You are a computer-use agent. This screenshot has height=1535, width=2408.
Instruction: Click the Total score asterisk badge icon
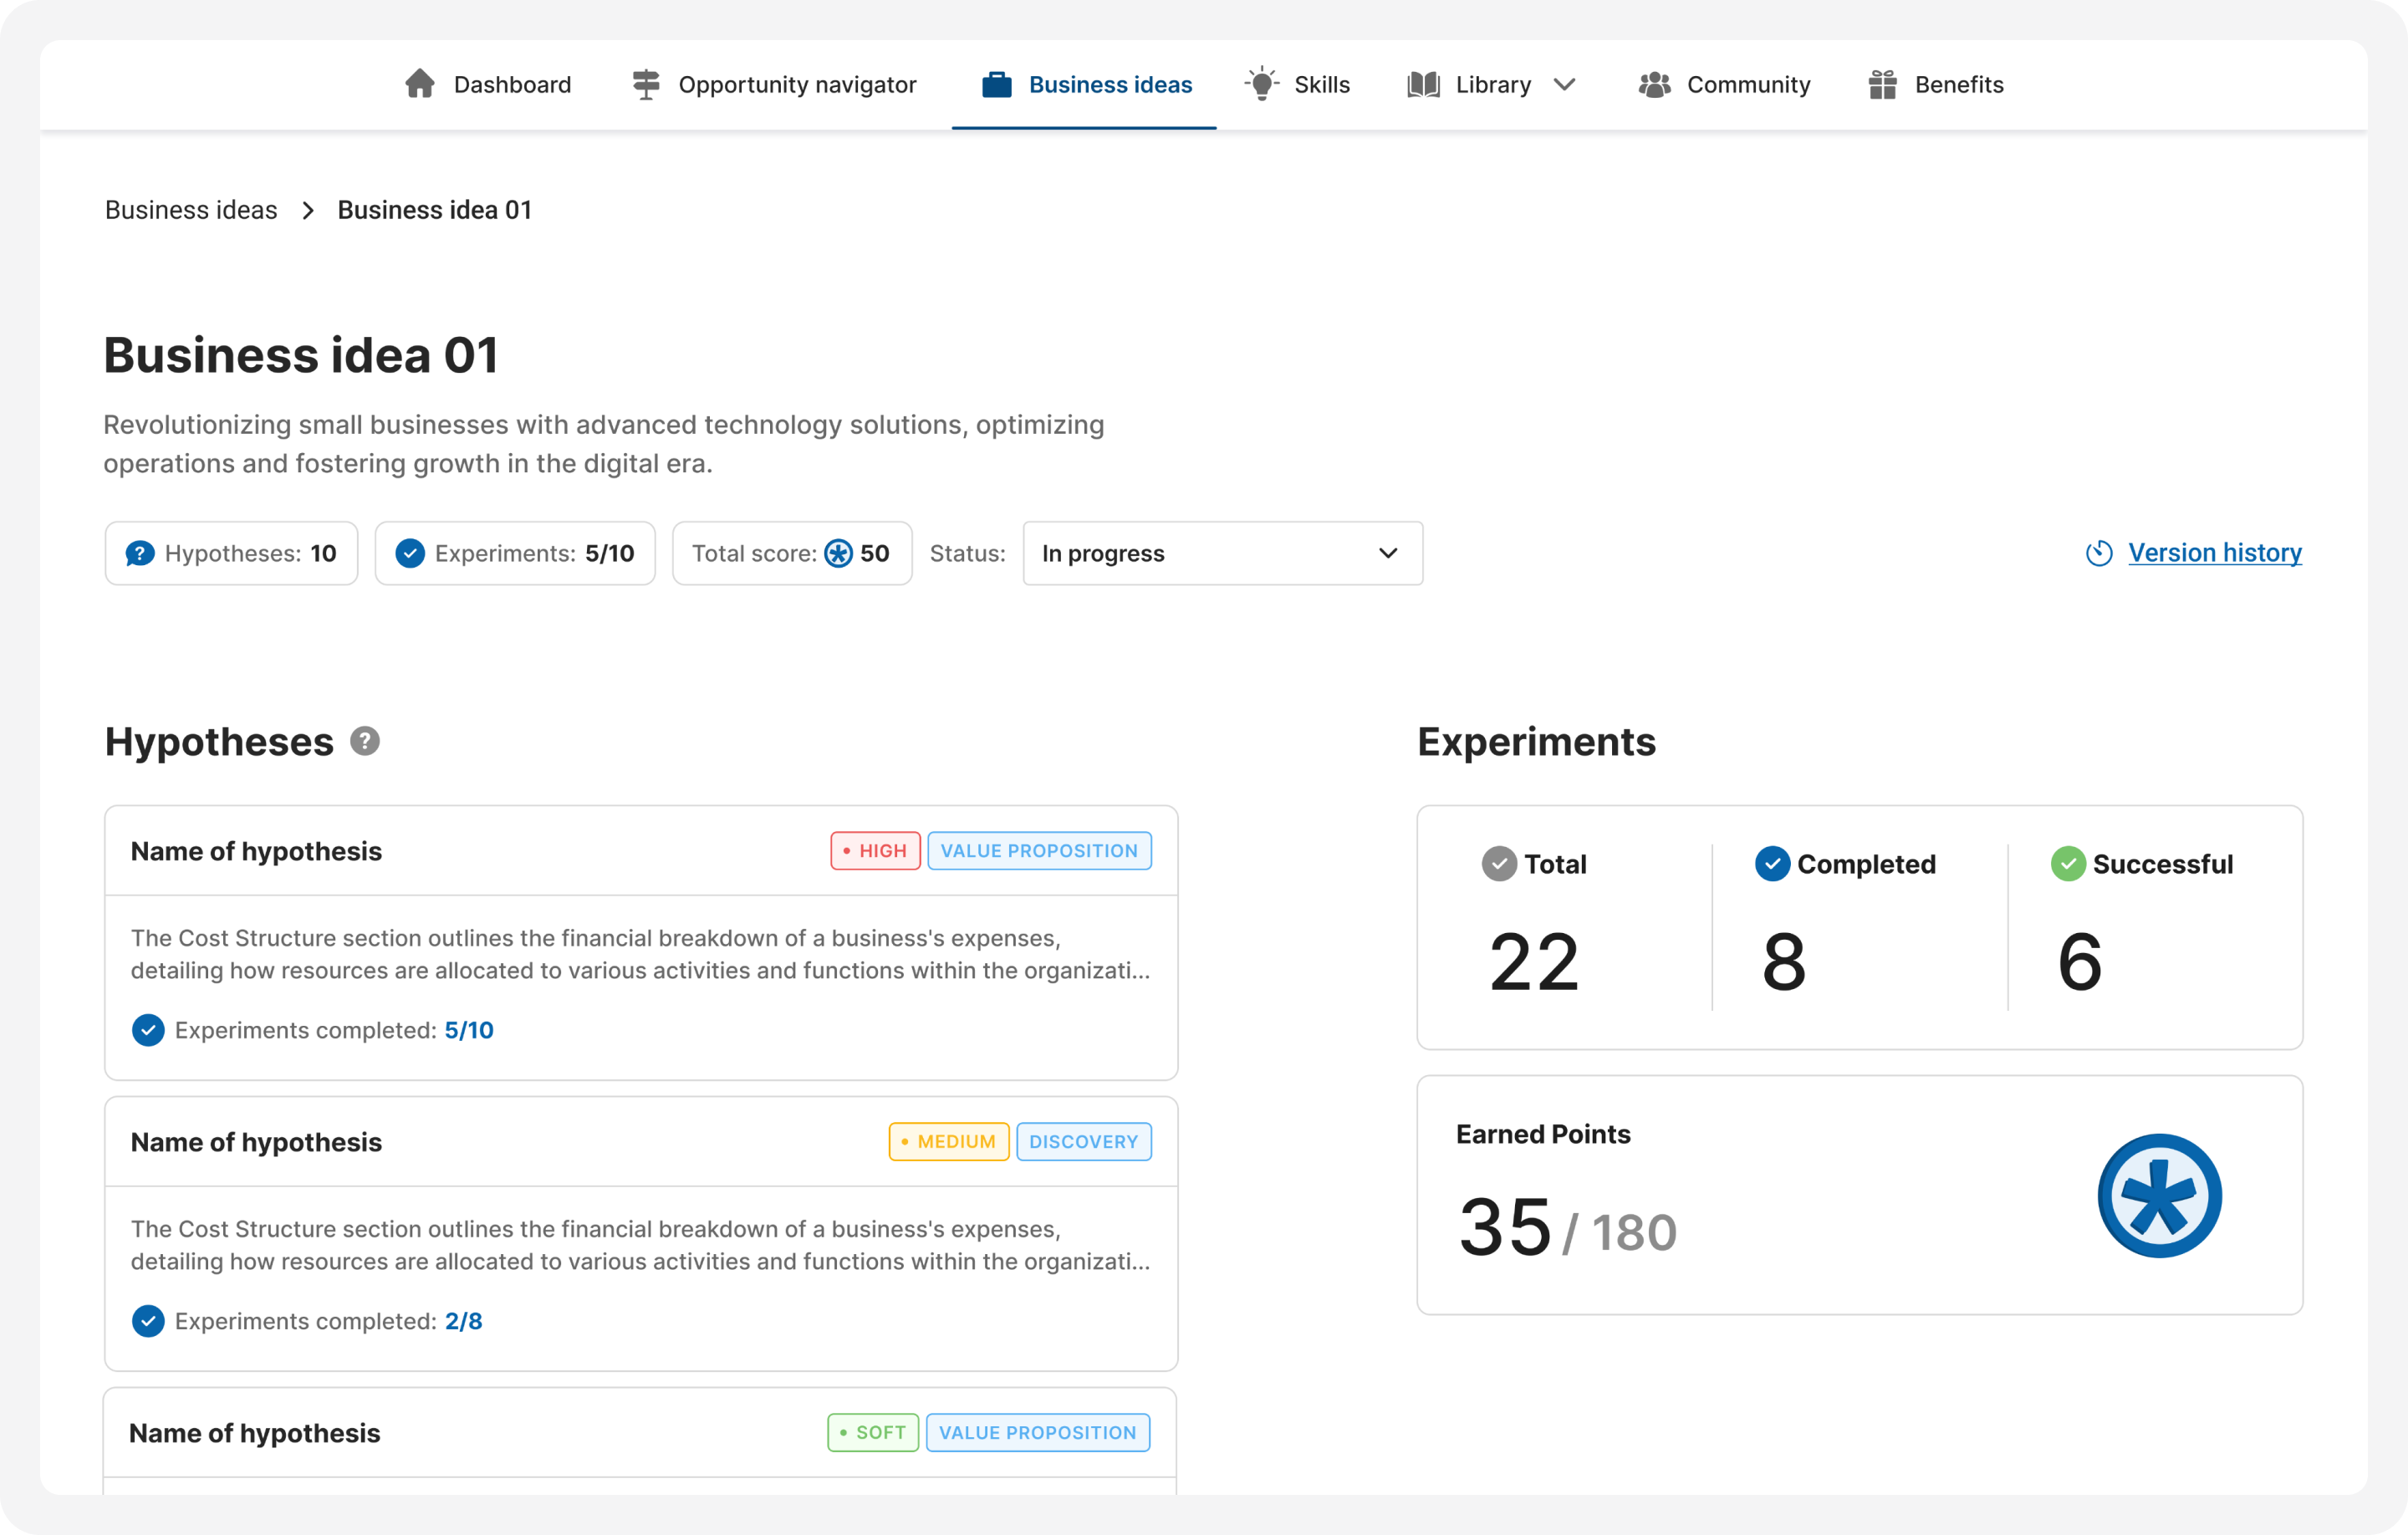tap(838, 553)
